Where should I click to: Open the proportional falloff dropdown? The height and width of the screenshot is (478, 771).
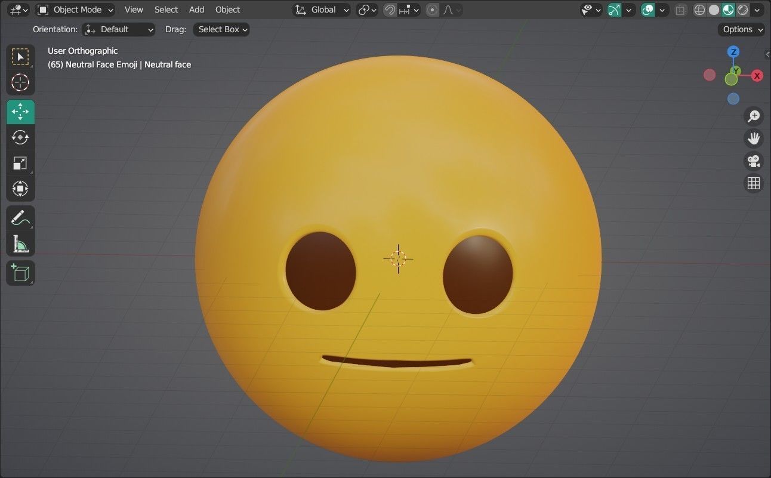(452, 10)
